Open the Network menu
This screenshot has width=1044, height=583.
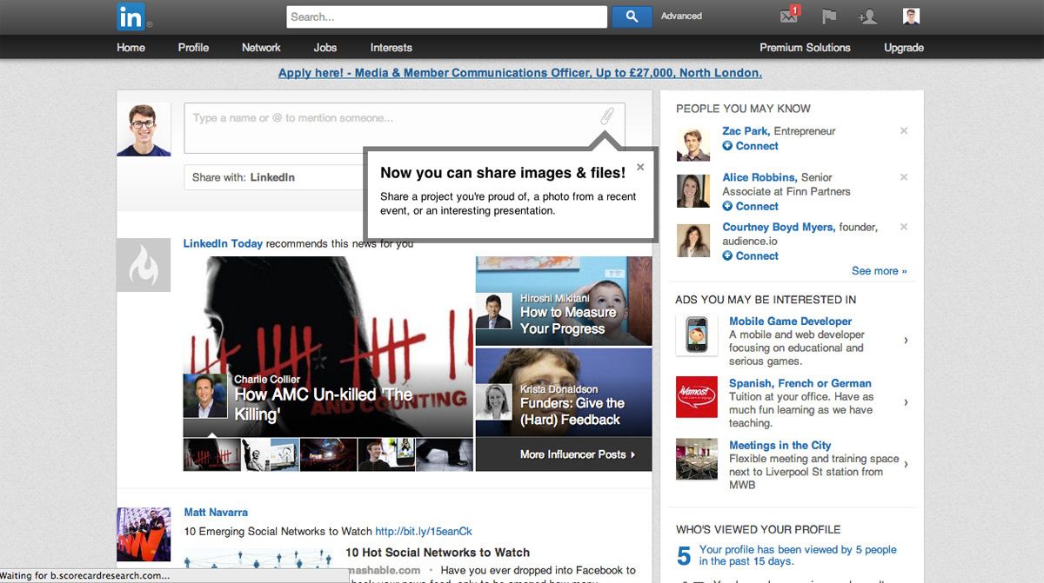(x=261, y=48)
